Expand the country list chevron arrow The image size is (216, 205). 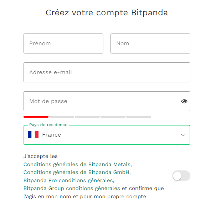pyautogui.click(x=183, y=135)
